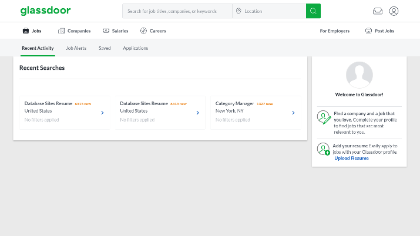Click the Careers compass icon
This screenshot has height=236, width=420.
pos(143,31)
